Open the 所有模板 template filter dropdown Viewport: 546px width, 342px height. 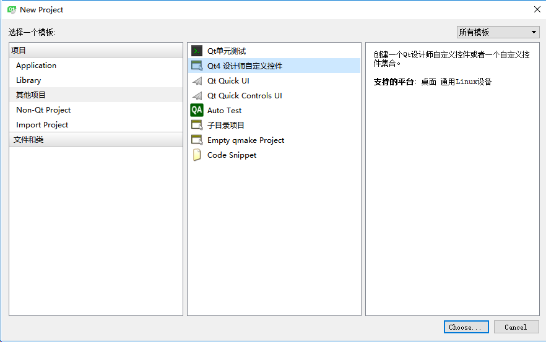pyautogui.click(x=498, y=32)
